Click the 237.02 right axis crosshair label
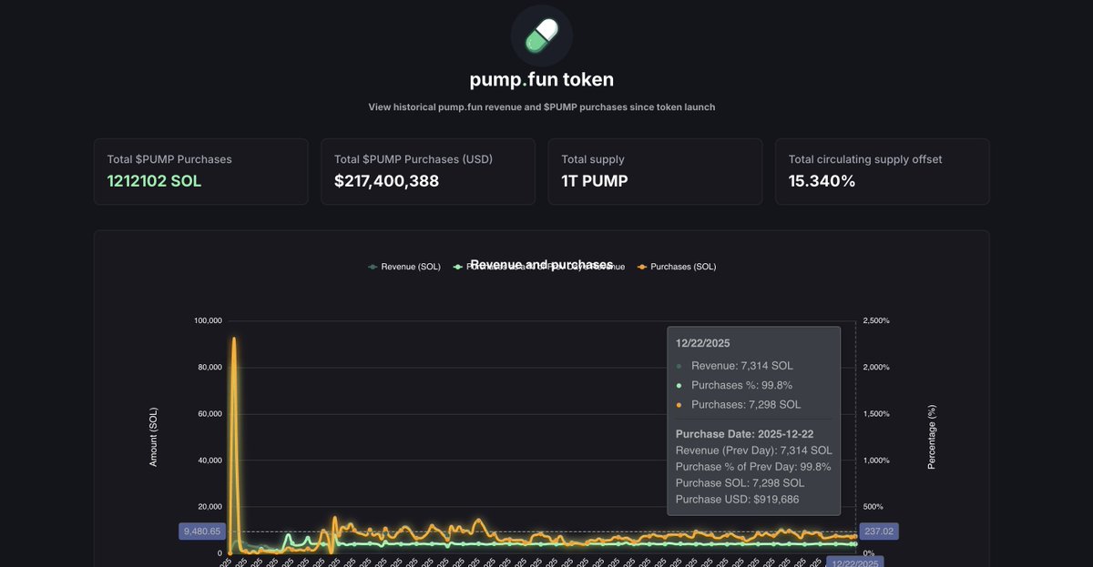Image resolution: width=1093 pixels, height=567 pixels. 879,532
